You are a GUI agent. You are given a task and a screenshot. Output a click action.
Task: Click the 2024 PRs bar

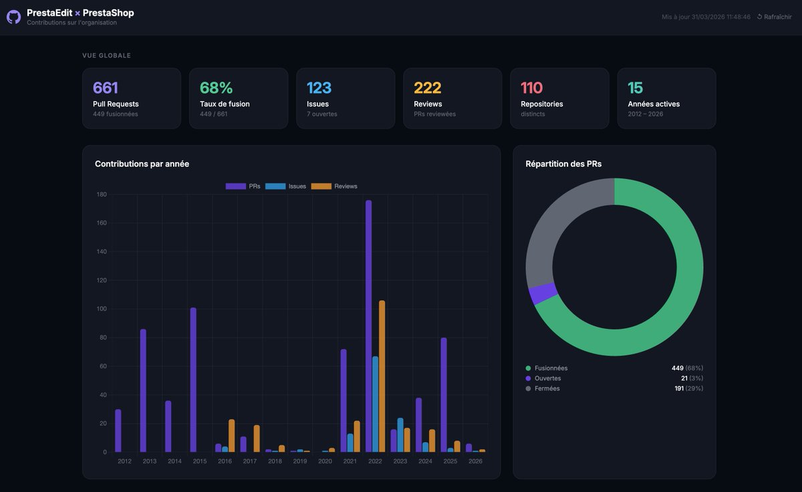(x=419, y=425)
